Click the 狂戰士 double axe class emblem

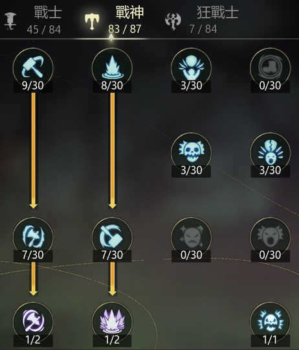coord(173,21)
